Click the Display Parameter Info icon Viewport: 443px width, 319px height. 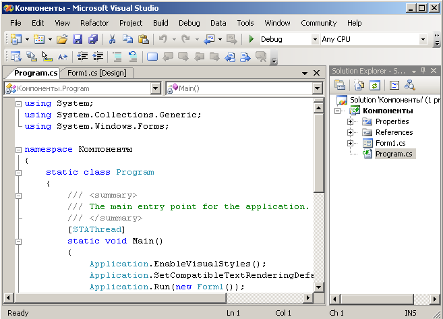coord(32,57)
